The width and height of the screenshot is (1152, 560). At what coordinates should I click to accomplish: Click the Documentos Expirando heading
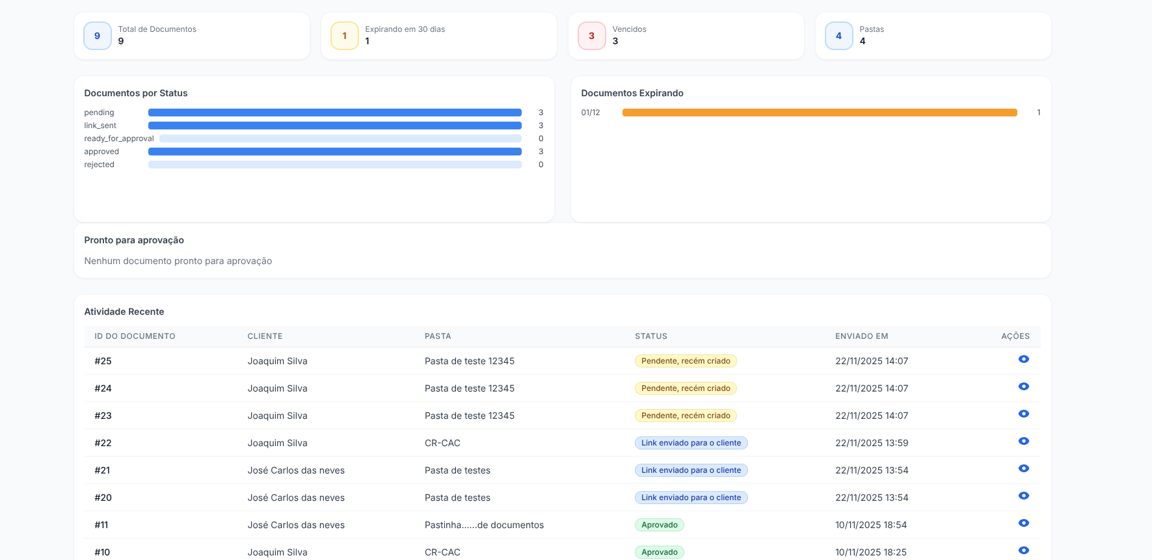point(632,93)
